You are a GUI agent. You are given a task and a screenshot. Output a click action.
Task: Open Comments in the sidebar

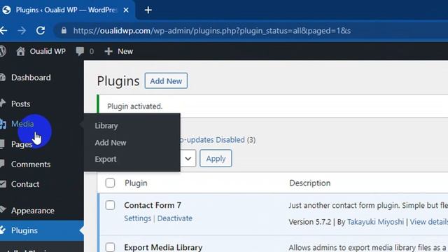pos(31,164)
